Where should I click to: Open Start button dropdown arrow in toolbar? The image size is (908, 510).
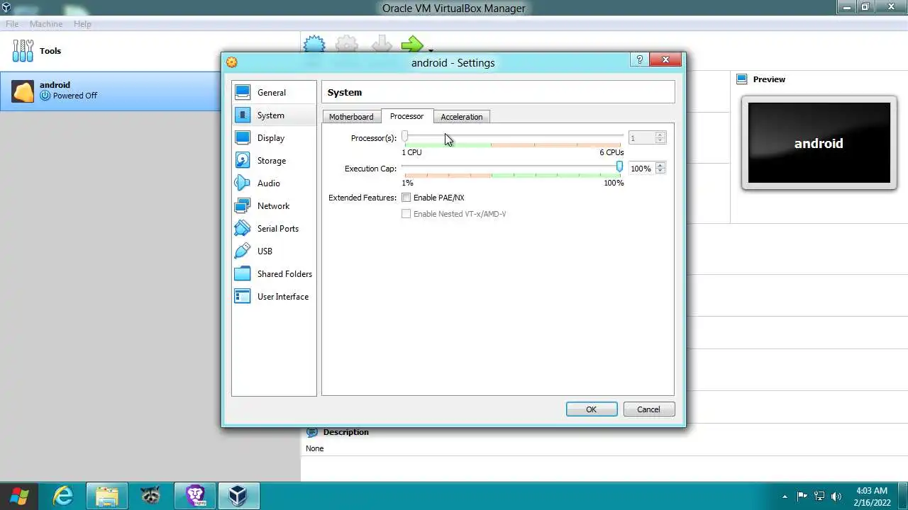(431, 50)
